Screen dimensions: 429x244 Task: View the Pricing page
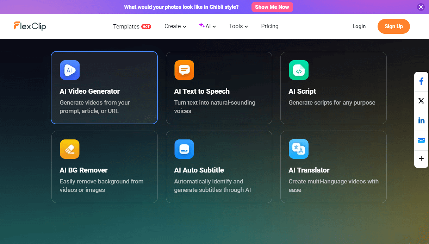269,26
